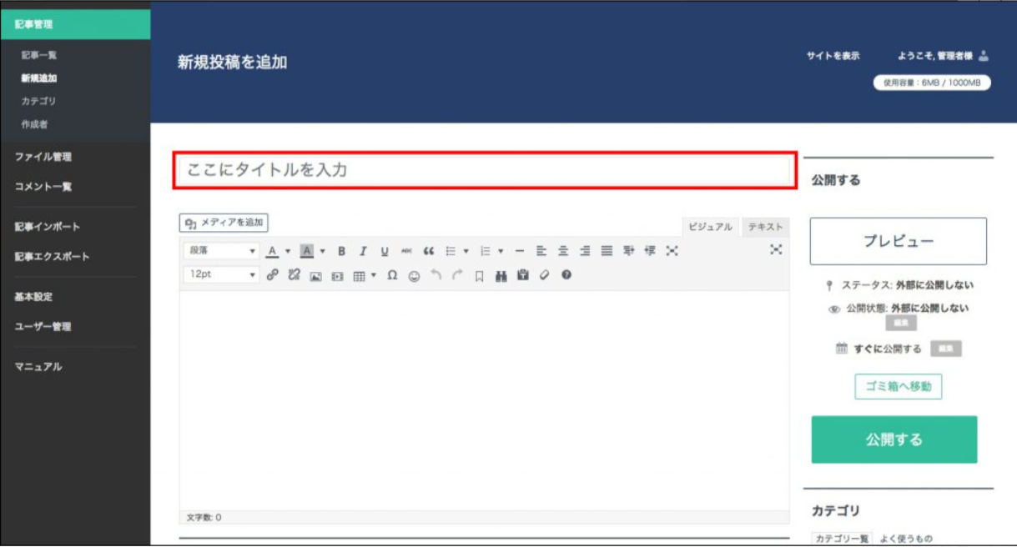Expand the table options arrow
This screenshot has width=1017, height=547.
tap(374, 275)
